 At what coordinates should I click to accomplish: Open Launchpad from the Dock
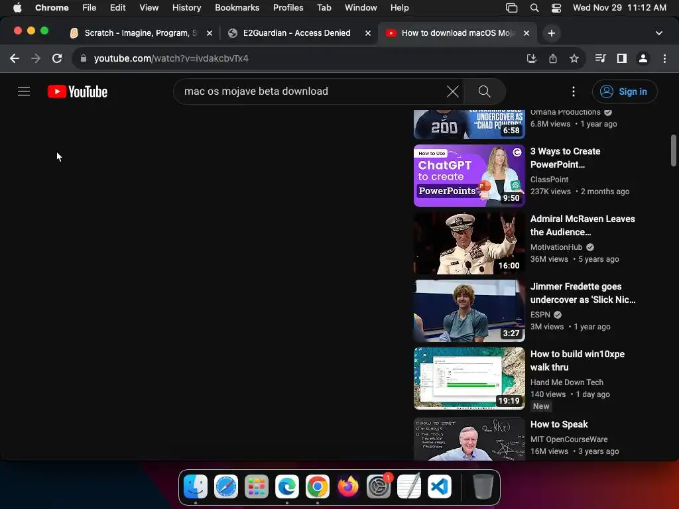pos(257,486)
